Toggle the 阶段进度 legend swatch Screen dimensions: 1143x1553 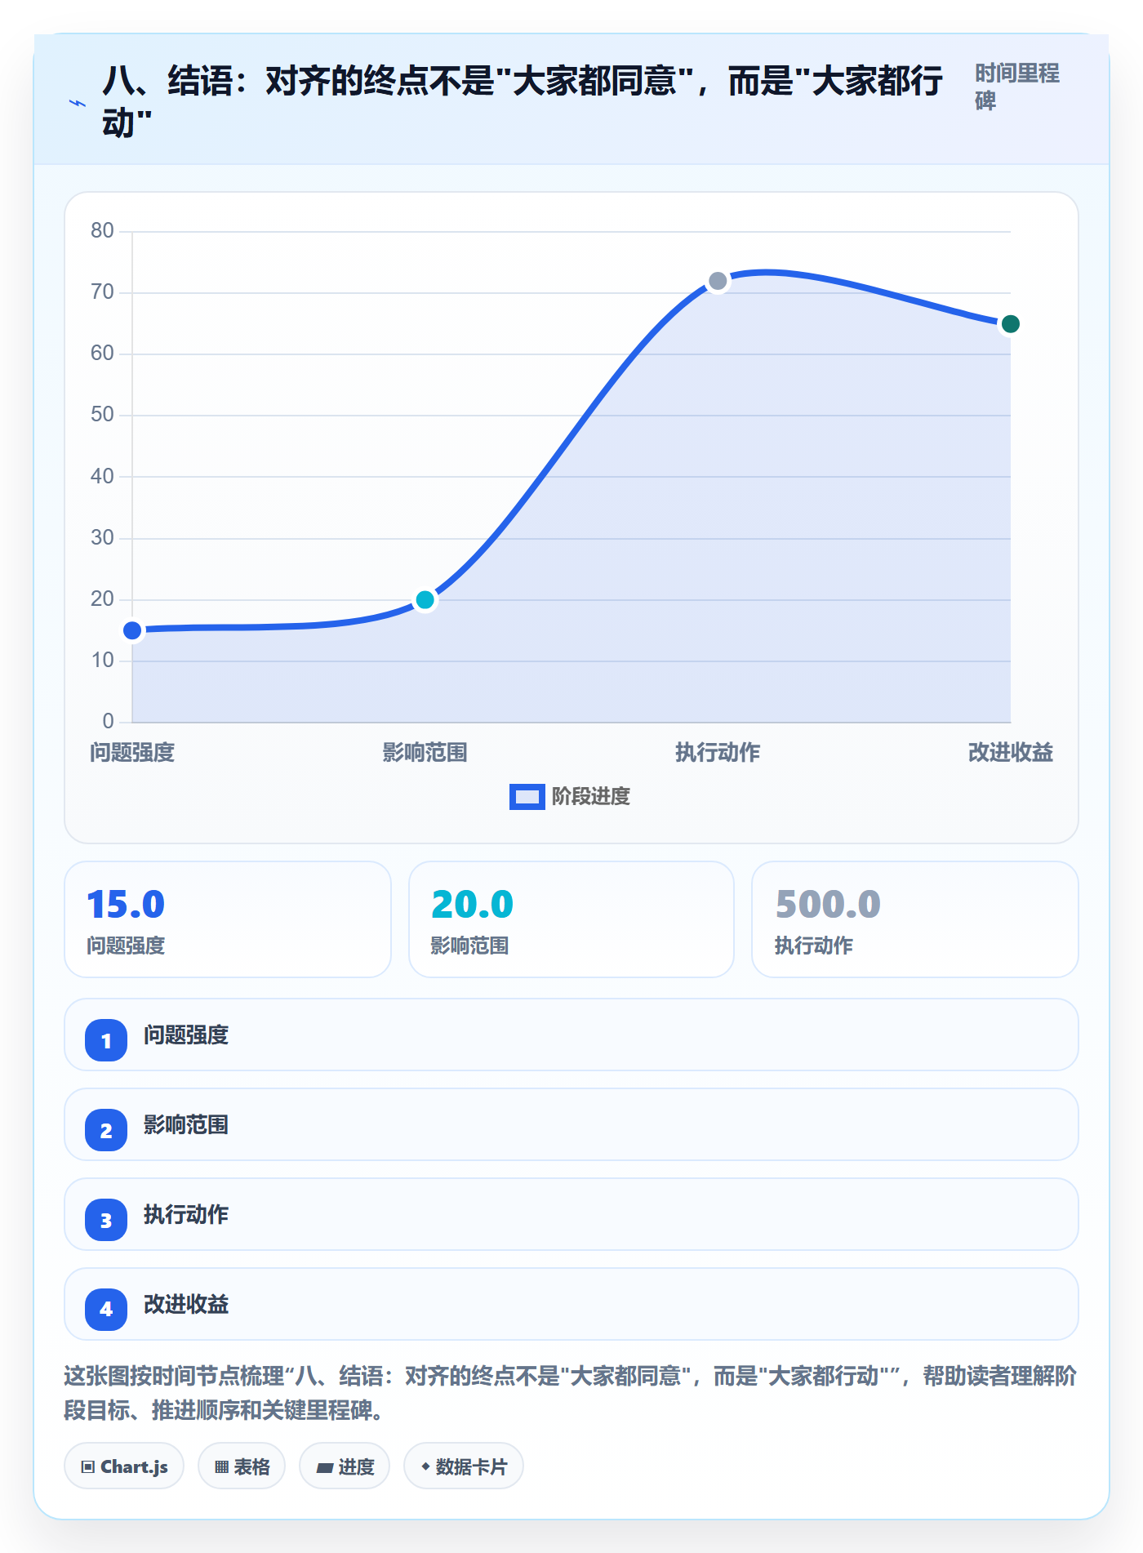click(x=527, y=797)
